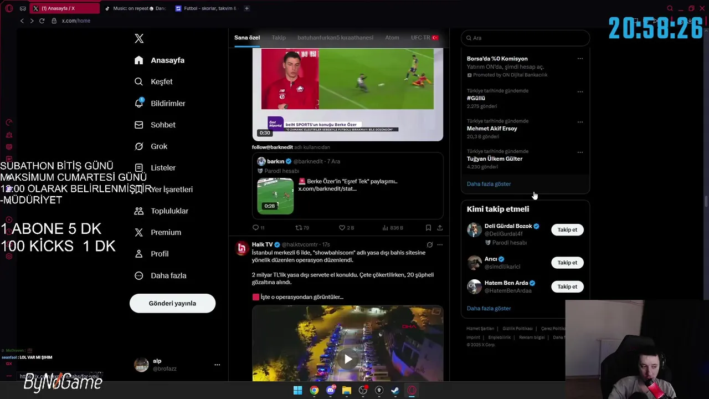Like the post with 2 B likes

tap(346, 228)
